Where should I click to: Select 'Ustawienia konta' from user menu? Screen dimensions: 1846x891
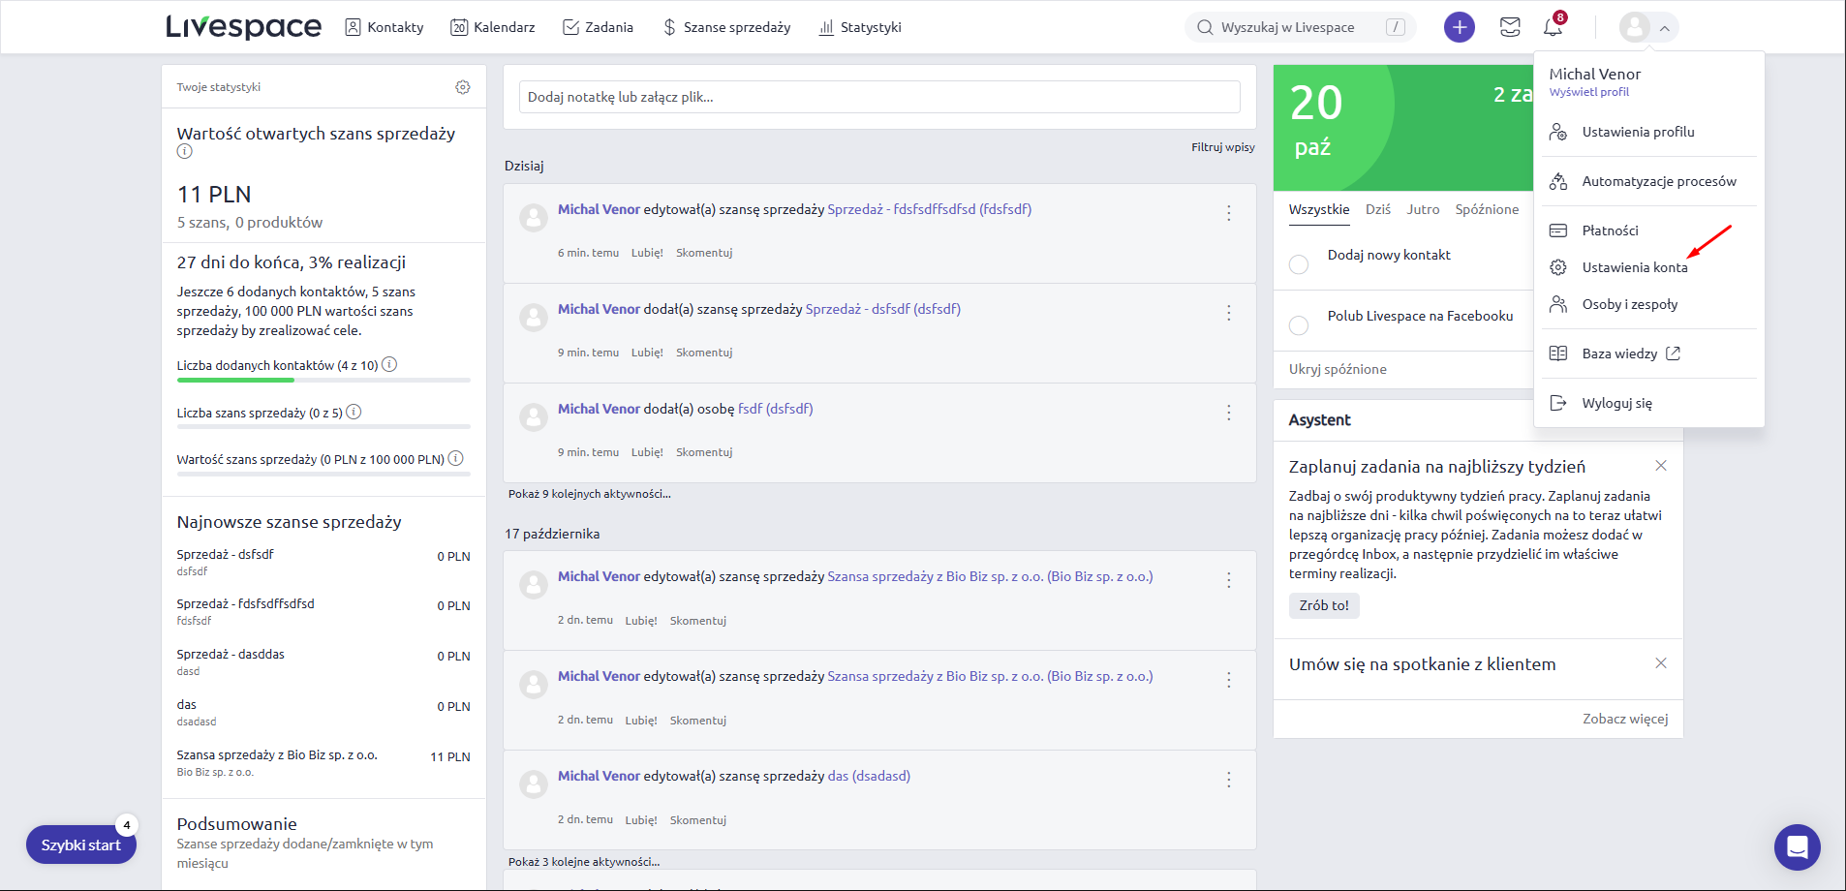click(1634, 267)
